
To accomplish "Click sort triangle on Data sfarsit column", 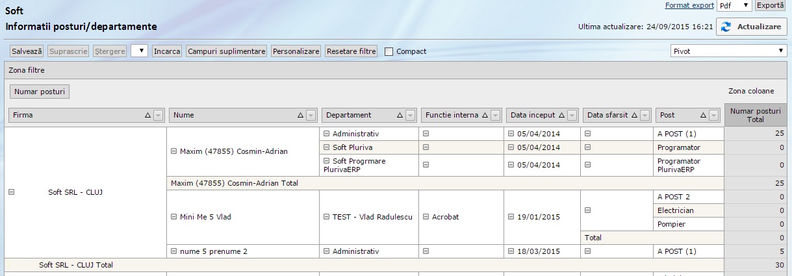I will tap(634, 115).
